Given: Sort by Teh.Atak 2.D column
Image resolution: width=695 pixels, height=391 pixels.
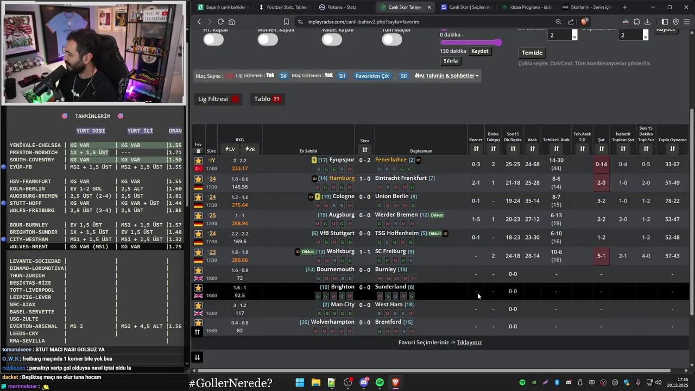Looking at the screenshot, I should (582, 149).
